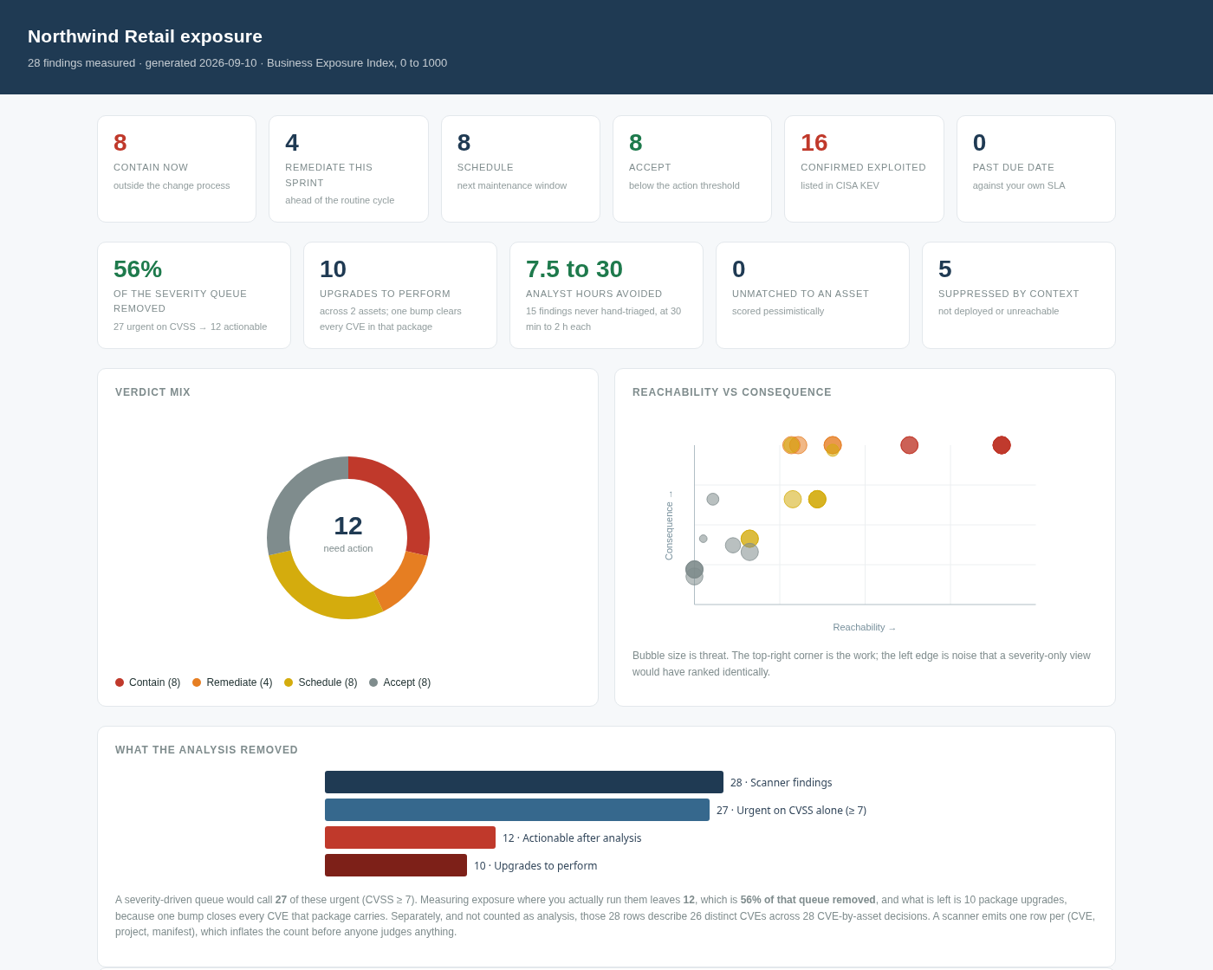Click the Suppressed by Context card

[x=1019, y=295]
